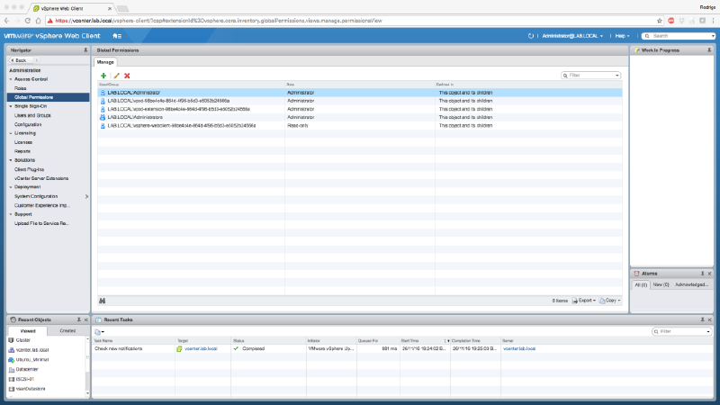Click the pencil Edit permission icon
Viewport: 720px width, 405px height.
tap(115, 76)
